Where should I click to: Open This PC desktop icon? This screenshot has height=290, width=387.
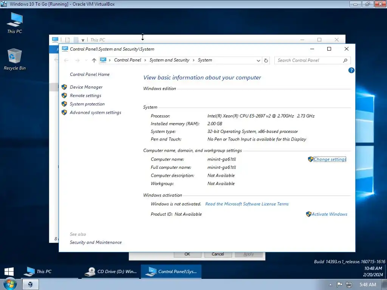click(15, 23)
